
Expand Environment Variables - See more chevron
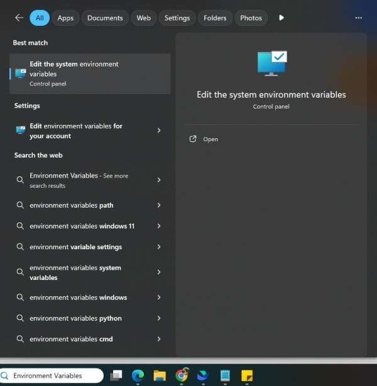tap(159, 180)
